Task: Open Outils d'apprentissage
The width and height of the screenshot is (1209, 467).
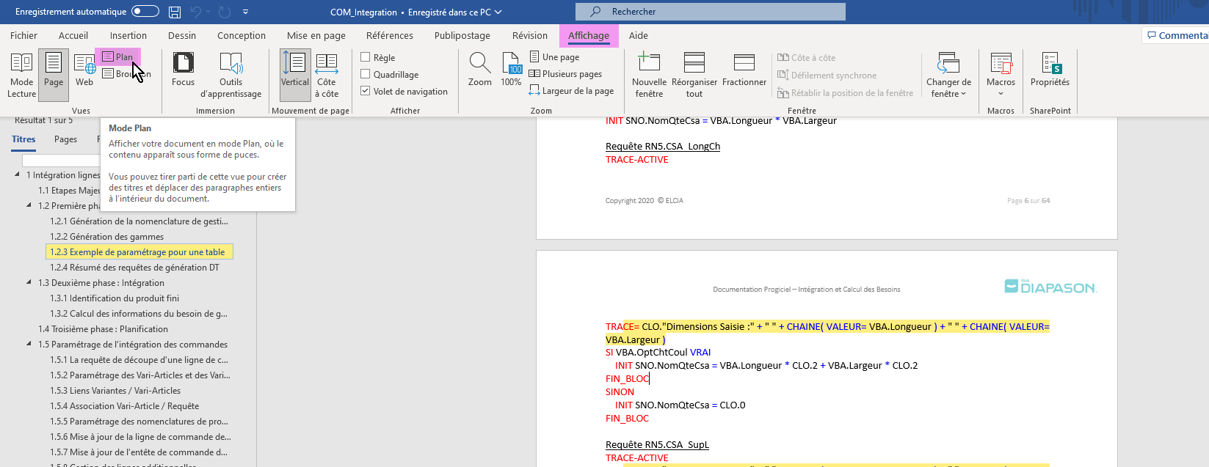Action: point(230,75)
